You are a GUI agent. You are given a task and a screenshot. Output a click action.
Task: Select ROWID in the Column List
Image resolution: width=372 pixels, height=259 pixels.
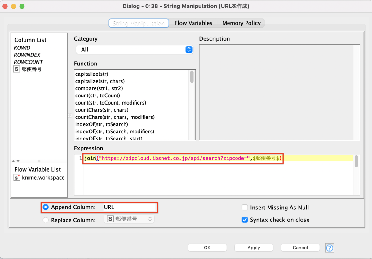22,48
